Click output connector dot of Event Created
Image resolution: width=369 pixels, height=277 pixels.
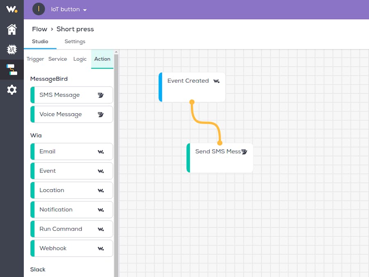(192, 102)
